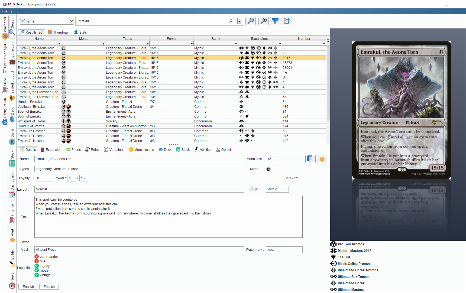Click the export results button

click(287, 21)
